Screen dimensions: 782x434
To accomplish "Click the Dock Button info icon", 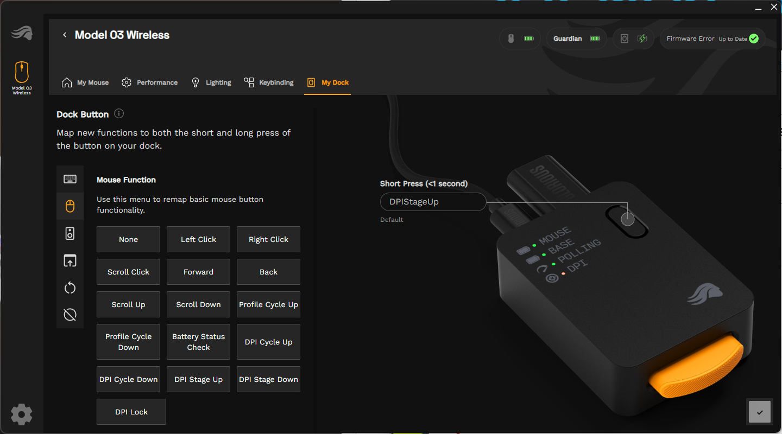I will point(119,114).
